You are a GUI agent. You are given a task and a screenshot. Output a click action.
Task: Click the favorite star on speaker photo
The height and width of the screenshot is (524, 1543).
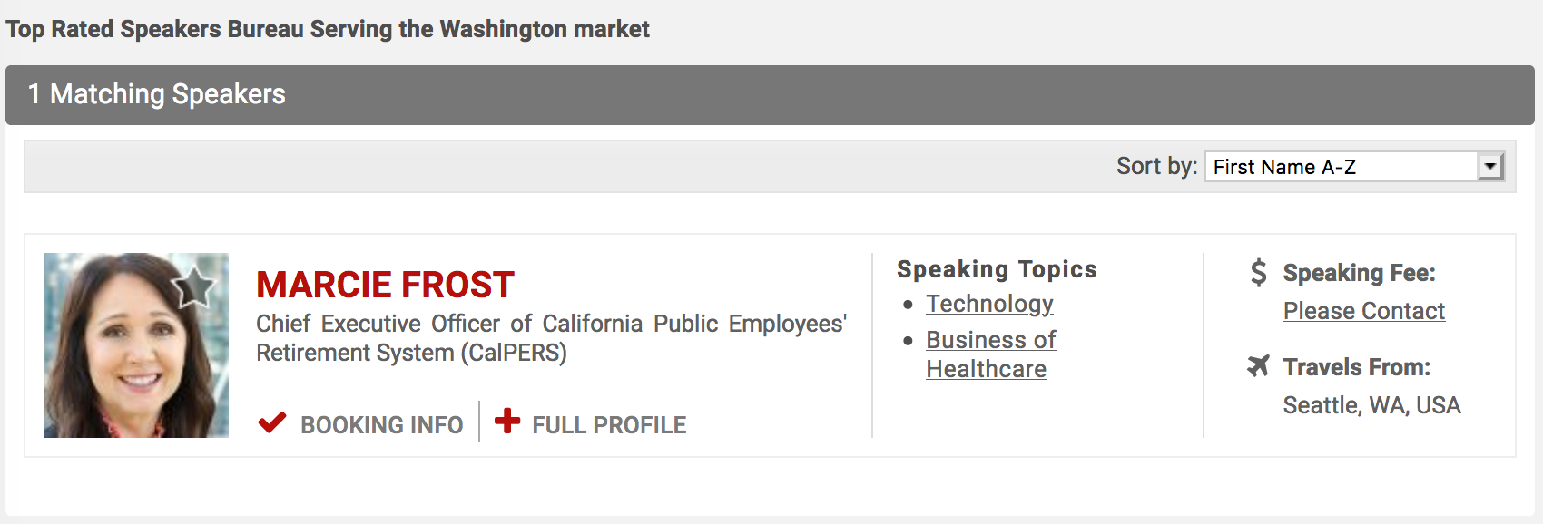(x=193, y=287)
